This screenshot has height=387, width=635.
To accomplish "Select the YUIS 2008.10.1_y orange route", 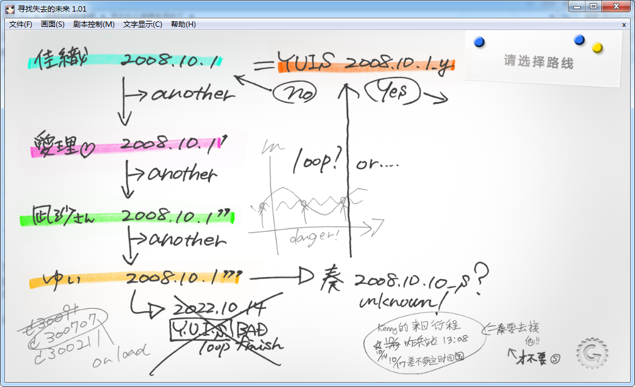I will 366,63.
